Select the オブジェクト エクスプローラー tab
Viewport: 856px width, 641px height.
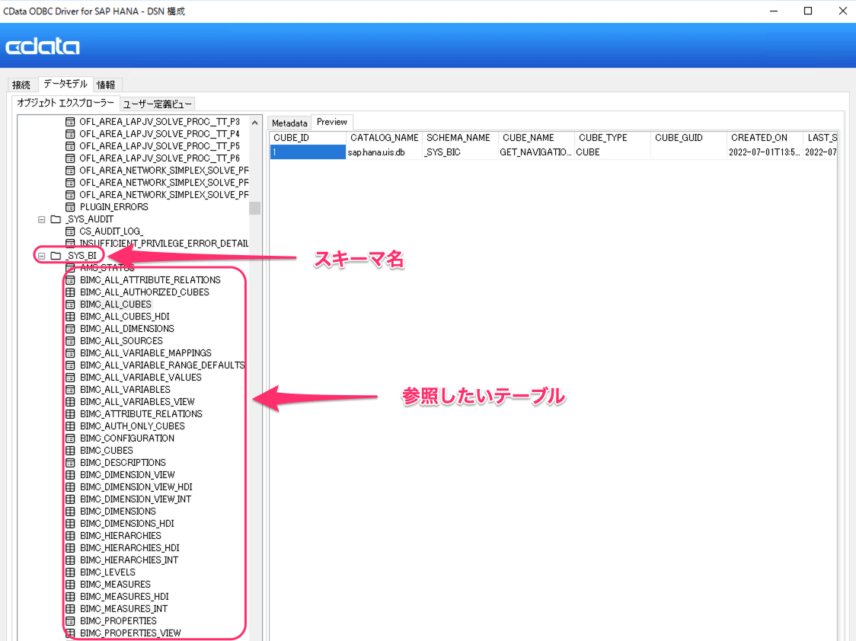65,103
